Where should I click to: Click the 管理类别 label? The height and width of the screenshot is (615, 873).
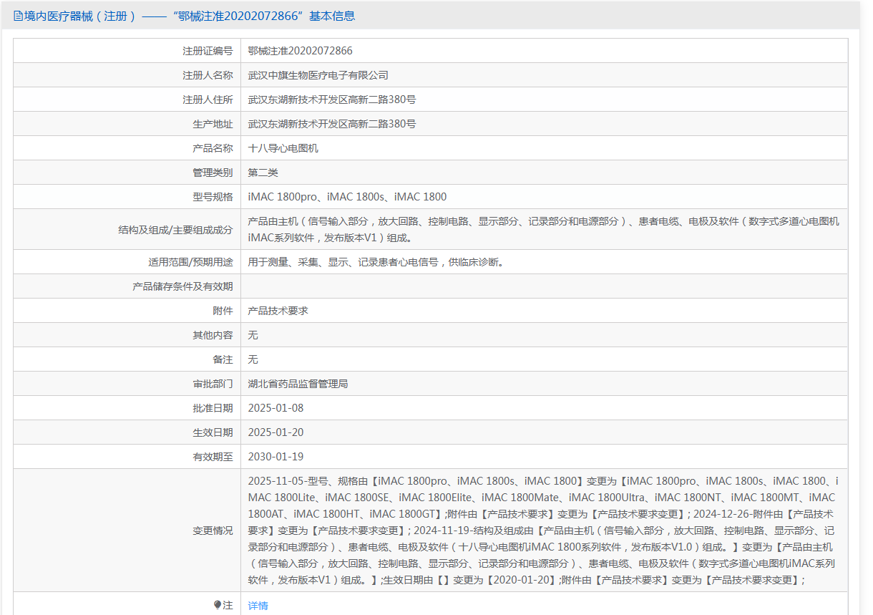(x=213, y=173)
